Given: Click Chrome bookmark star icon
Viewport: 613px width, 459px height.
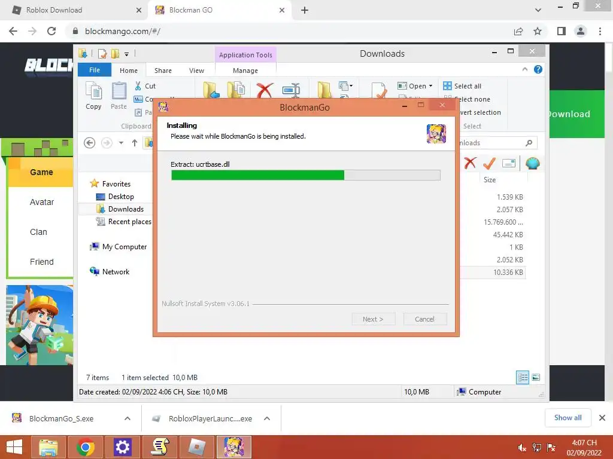Looking at the screenshot, I should pyautogui.click(x=538, y=31).
